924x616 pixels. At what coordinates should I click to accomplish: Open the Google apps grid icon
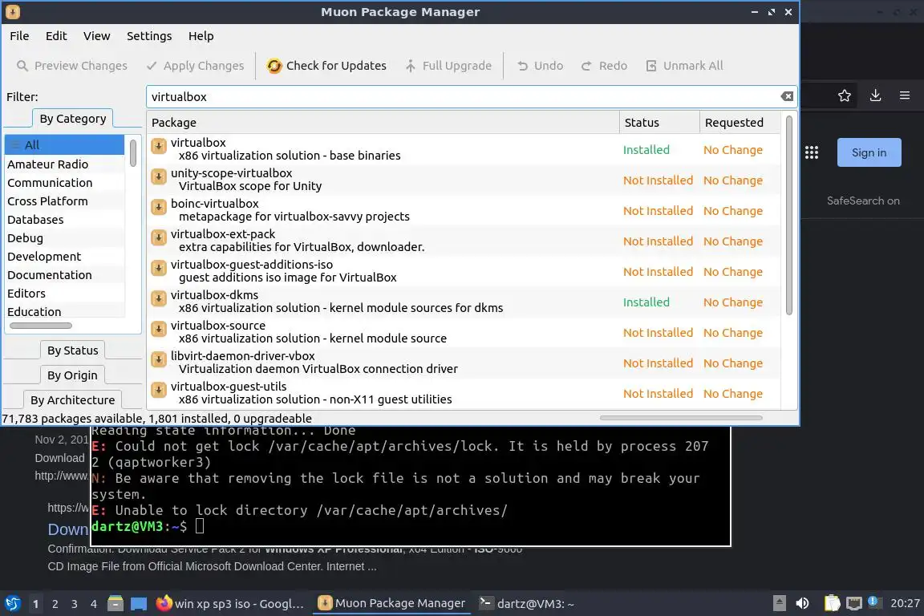pyautogui.click(x=812, y=152)
